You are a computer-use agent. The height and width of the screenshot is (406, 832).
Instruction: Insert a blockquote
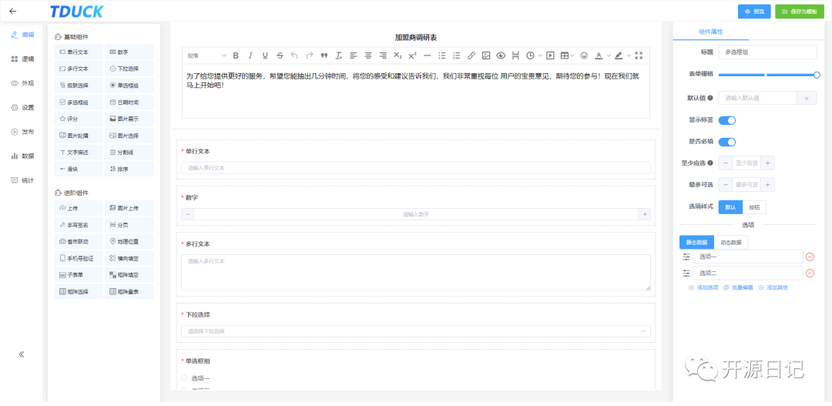pos(324,55)
